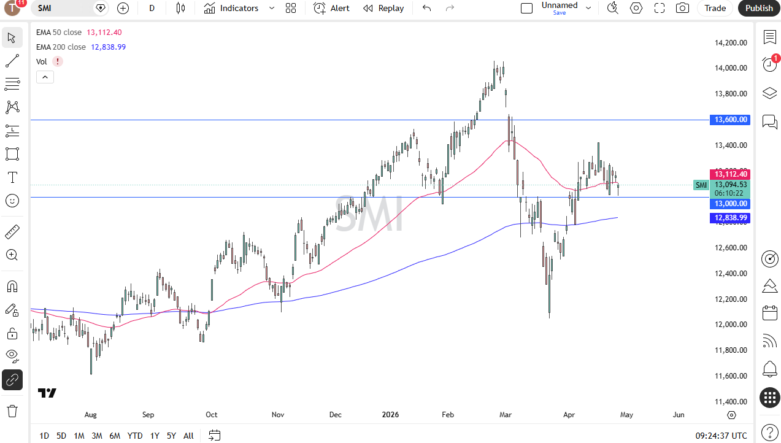This screenshot has width=781, height=443.
Task: Open the help center question icon
Action: coord(769,431)
